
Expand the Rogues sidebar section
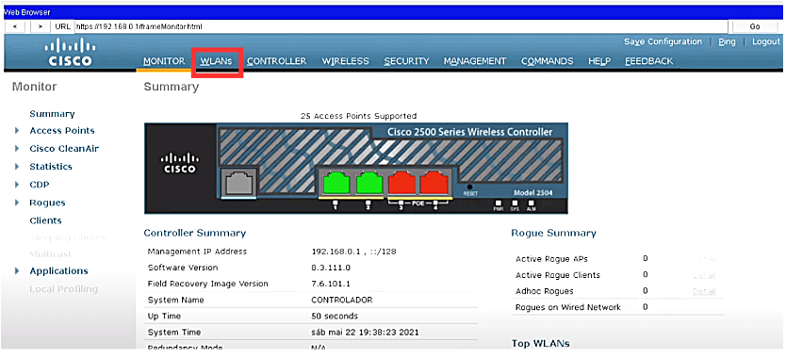tap(17, 203)
